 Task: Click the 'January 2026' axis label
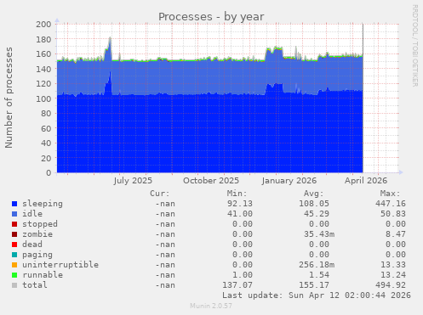(x=289, y=181)
